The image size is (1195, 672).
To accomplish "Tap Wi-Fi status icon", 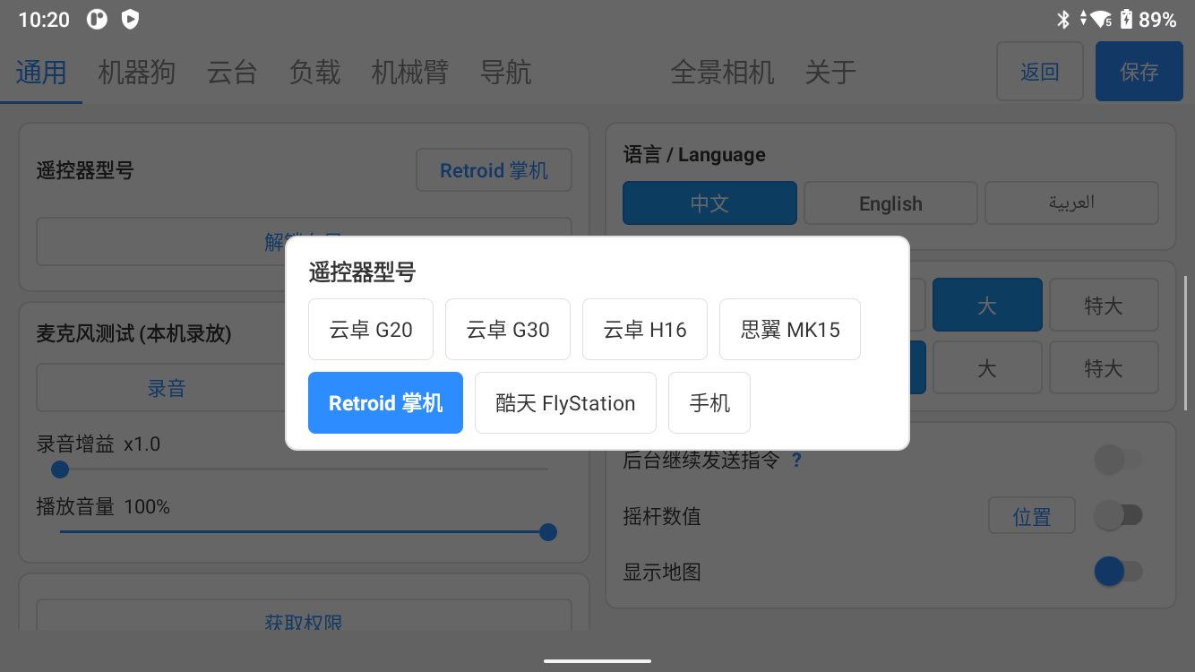I will pyautogui.click(x=1101, y=20).
